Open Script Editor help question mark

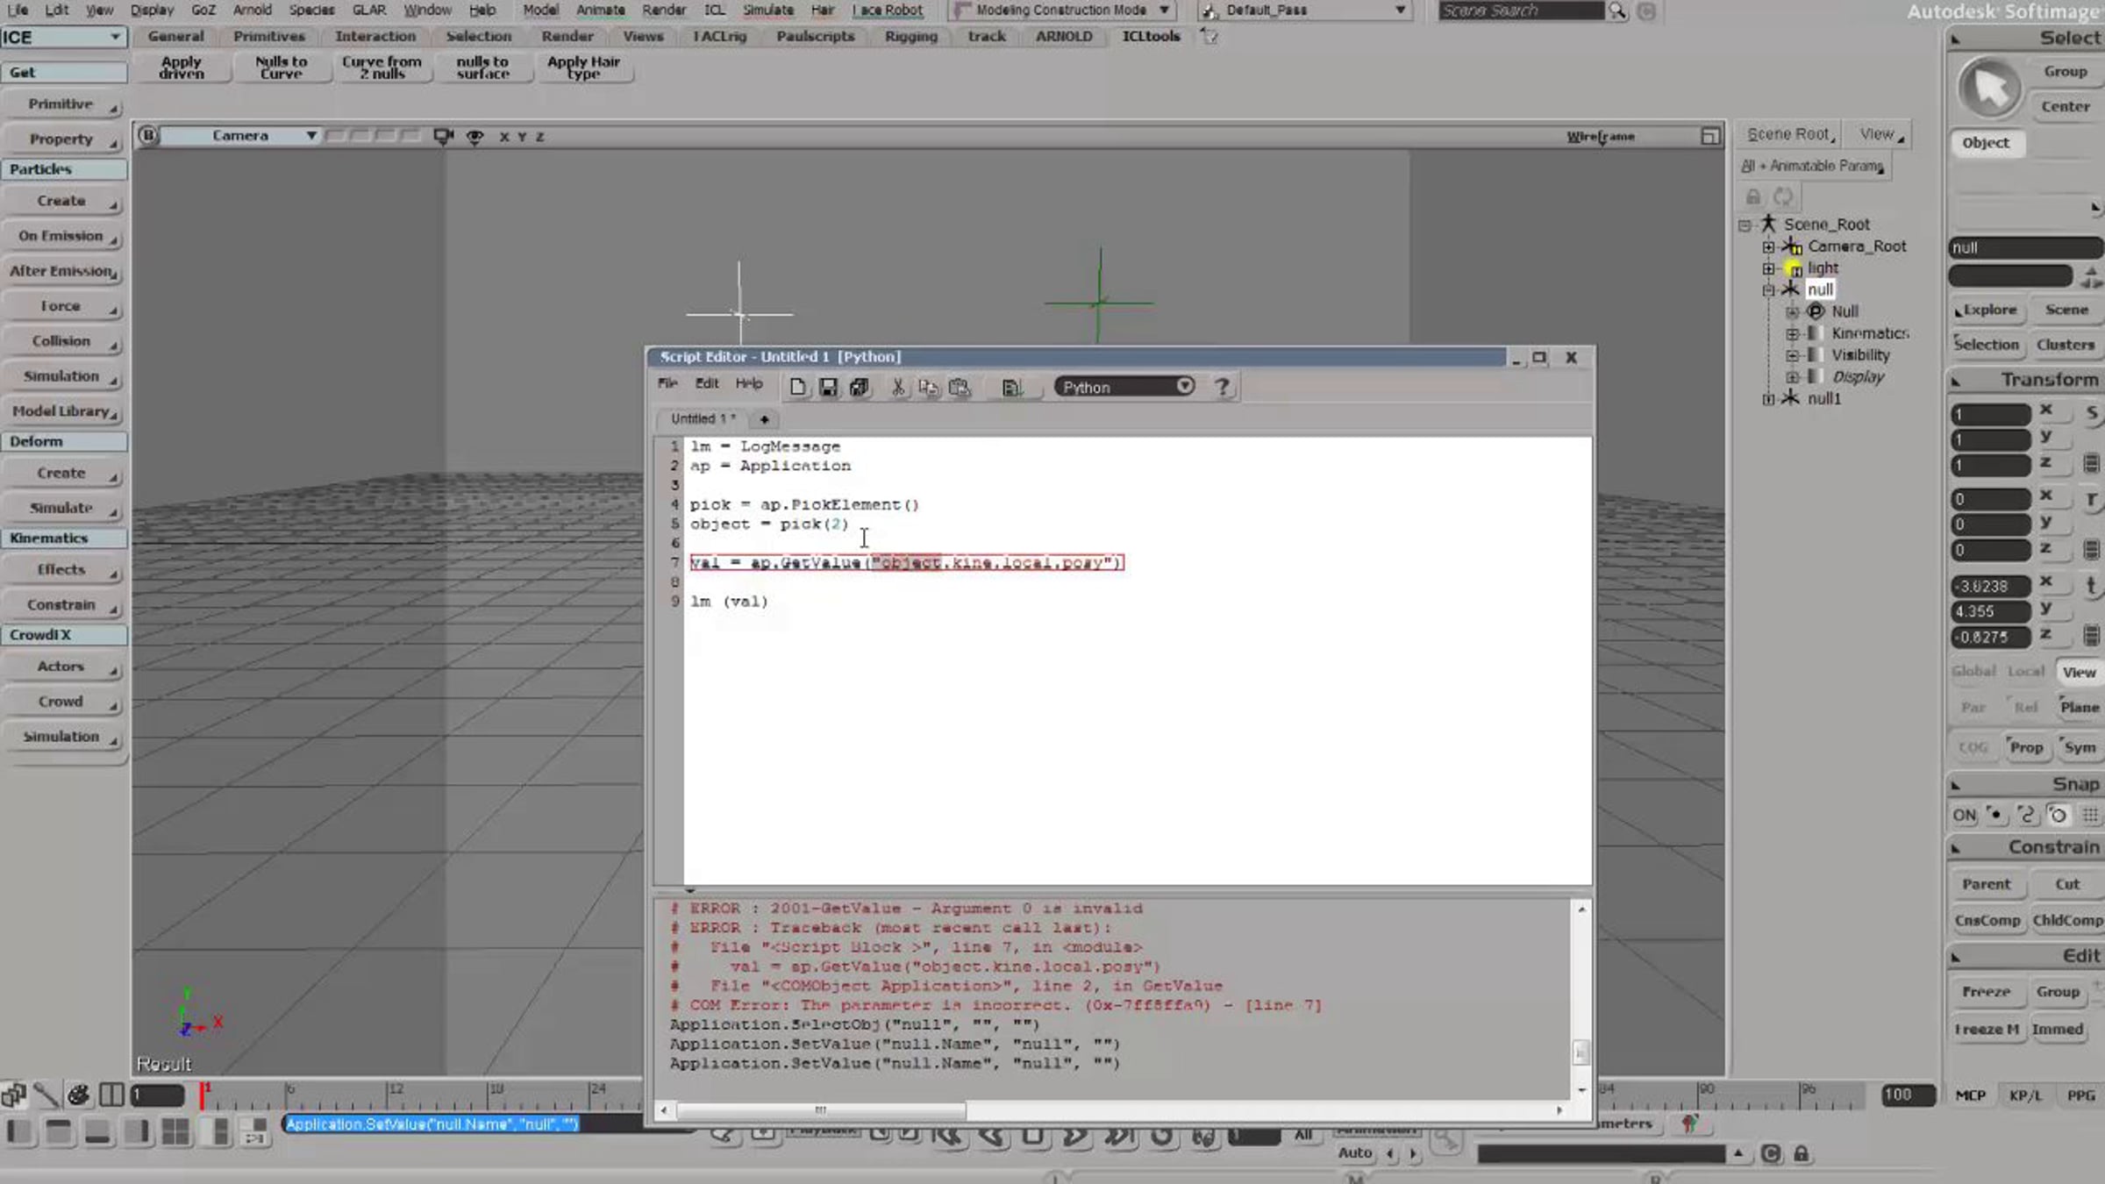pyautogui.click(x=1222, y=387)
